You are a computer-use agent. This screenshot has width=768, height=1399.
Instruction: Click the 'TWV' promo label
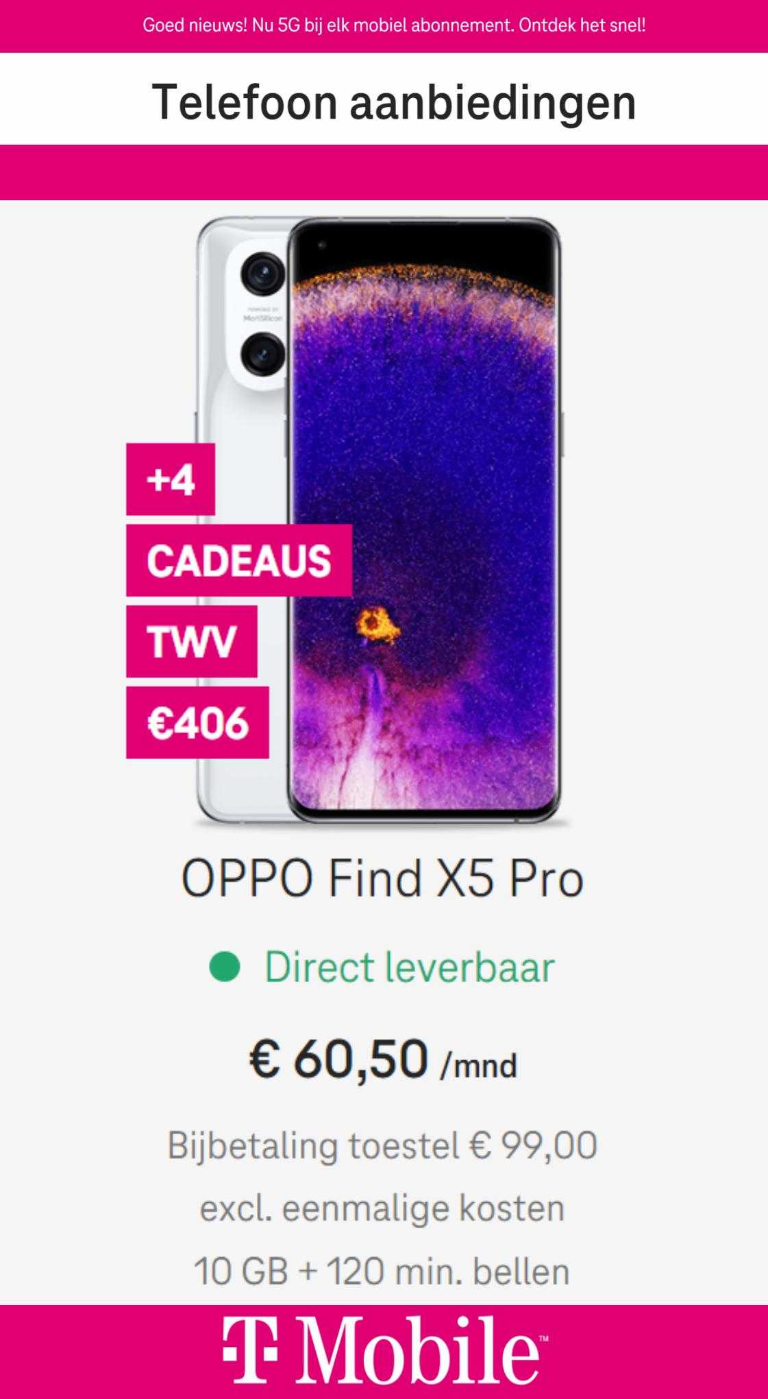[192, 641]
